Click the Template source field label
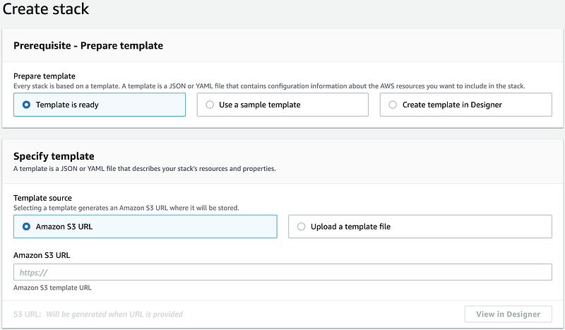 pos(42,198)
